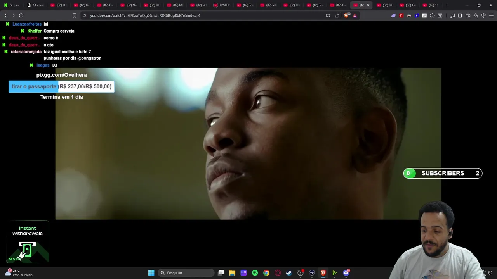Open the picture-in-picture icon in address bar

pos(328,15)
